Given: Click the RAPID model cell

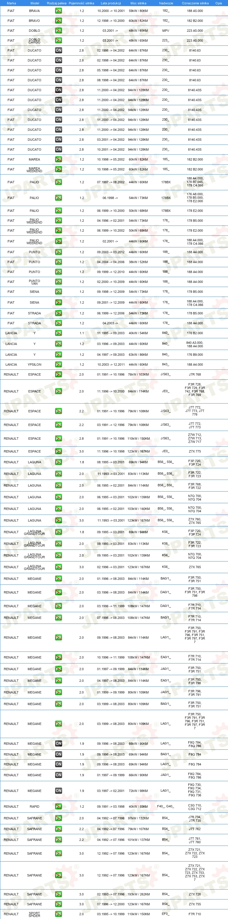Looking at the screenshot, I should click(x=35, y=807).
